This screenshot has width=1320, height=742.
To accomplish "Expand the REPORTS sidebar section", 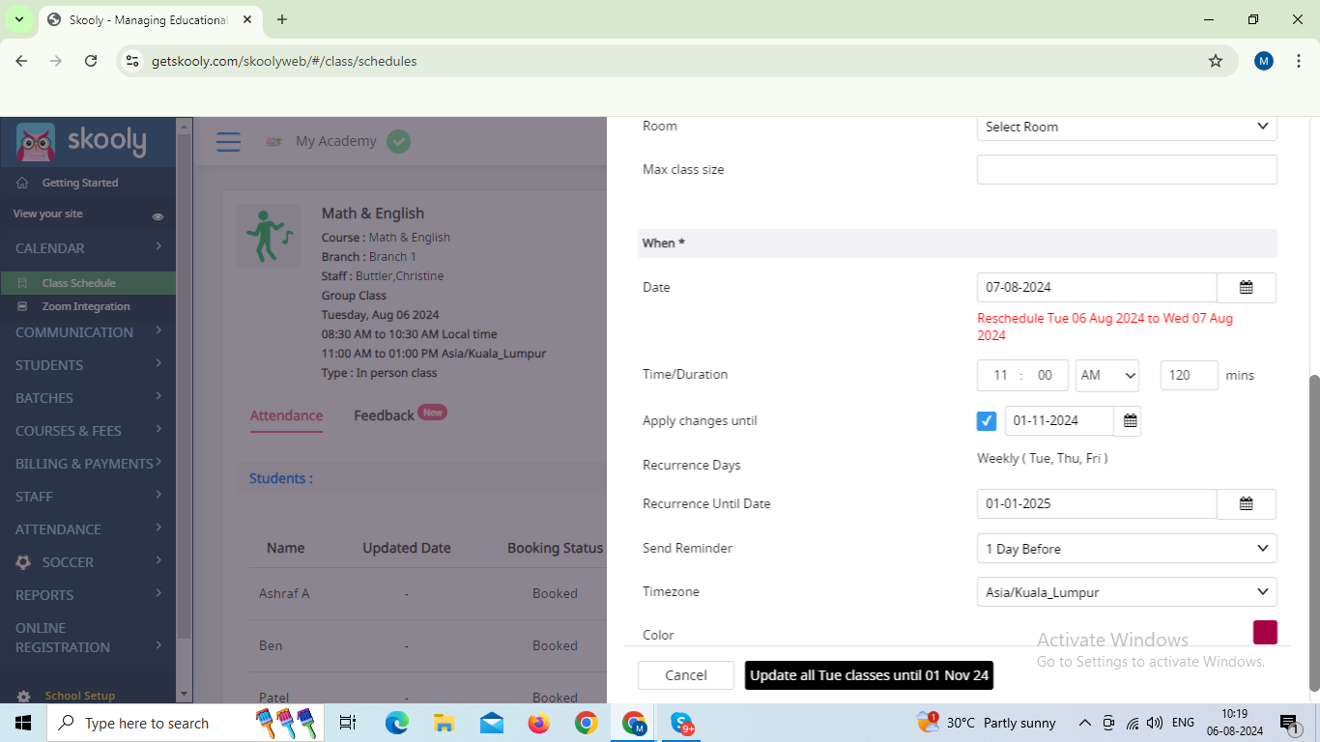I will coord(88,595).
